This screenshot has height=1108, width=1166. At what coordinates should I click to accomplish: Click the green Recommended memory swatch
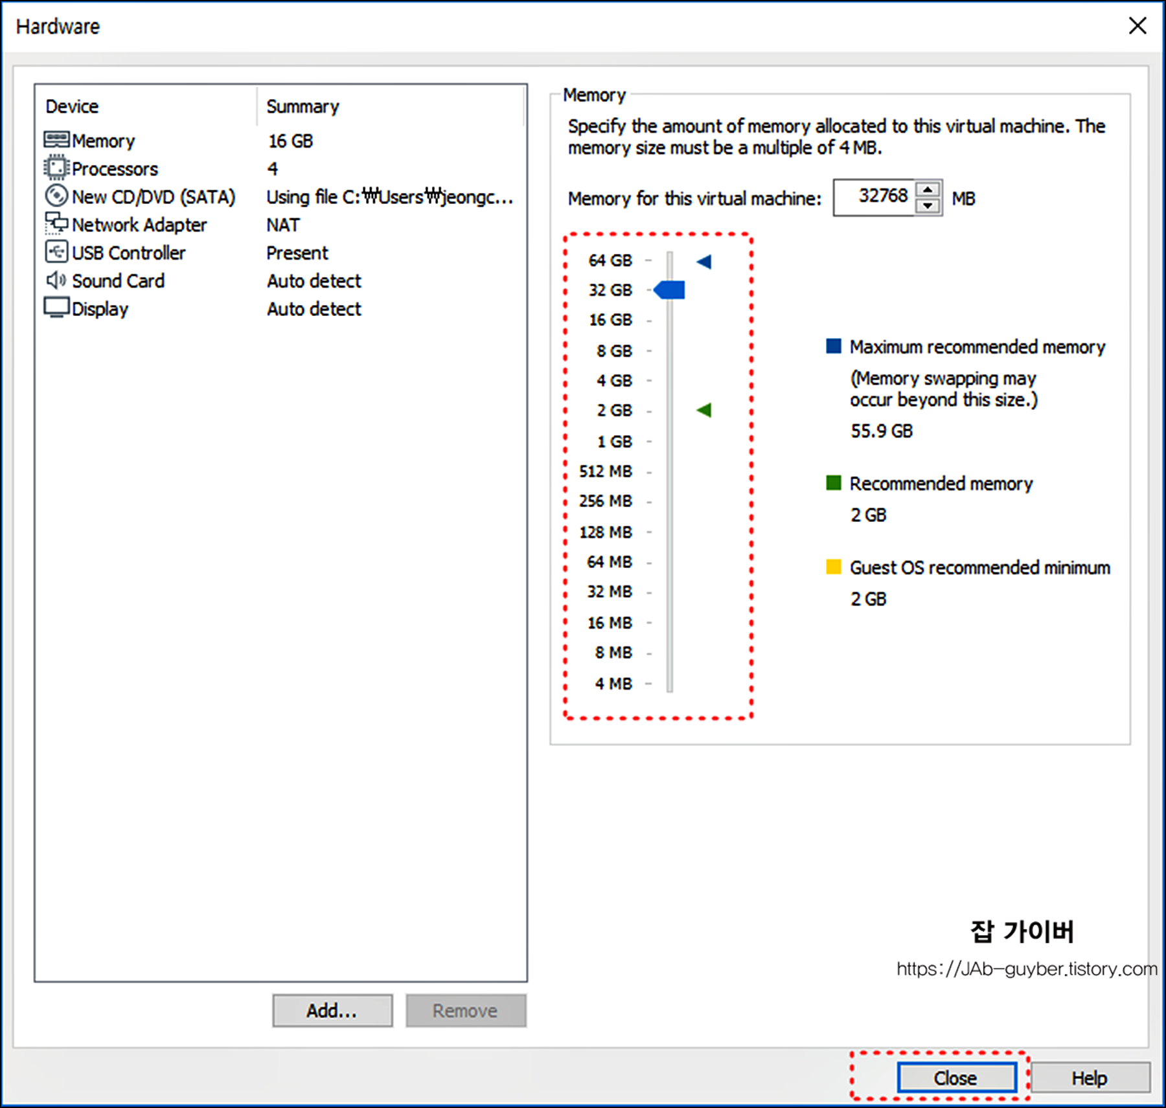point(834,482)
